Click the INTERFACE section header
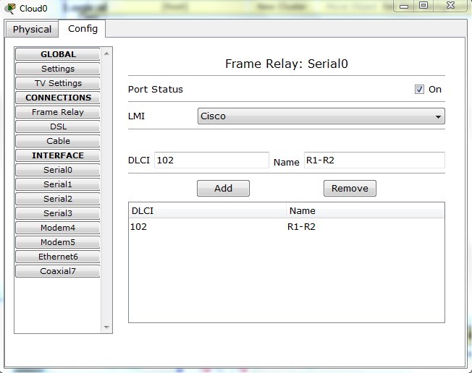 coord(58,155)
